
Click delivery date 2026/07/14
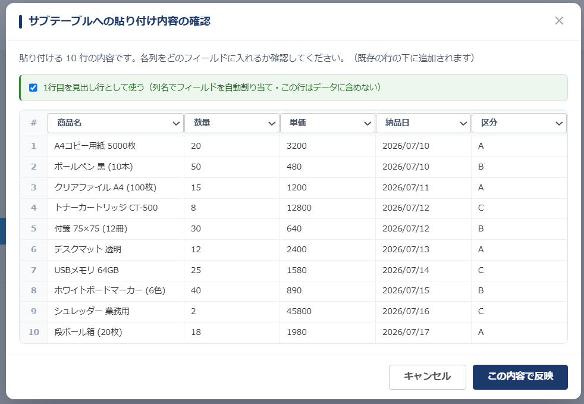[x=406, y=270]
